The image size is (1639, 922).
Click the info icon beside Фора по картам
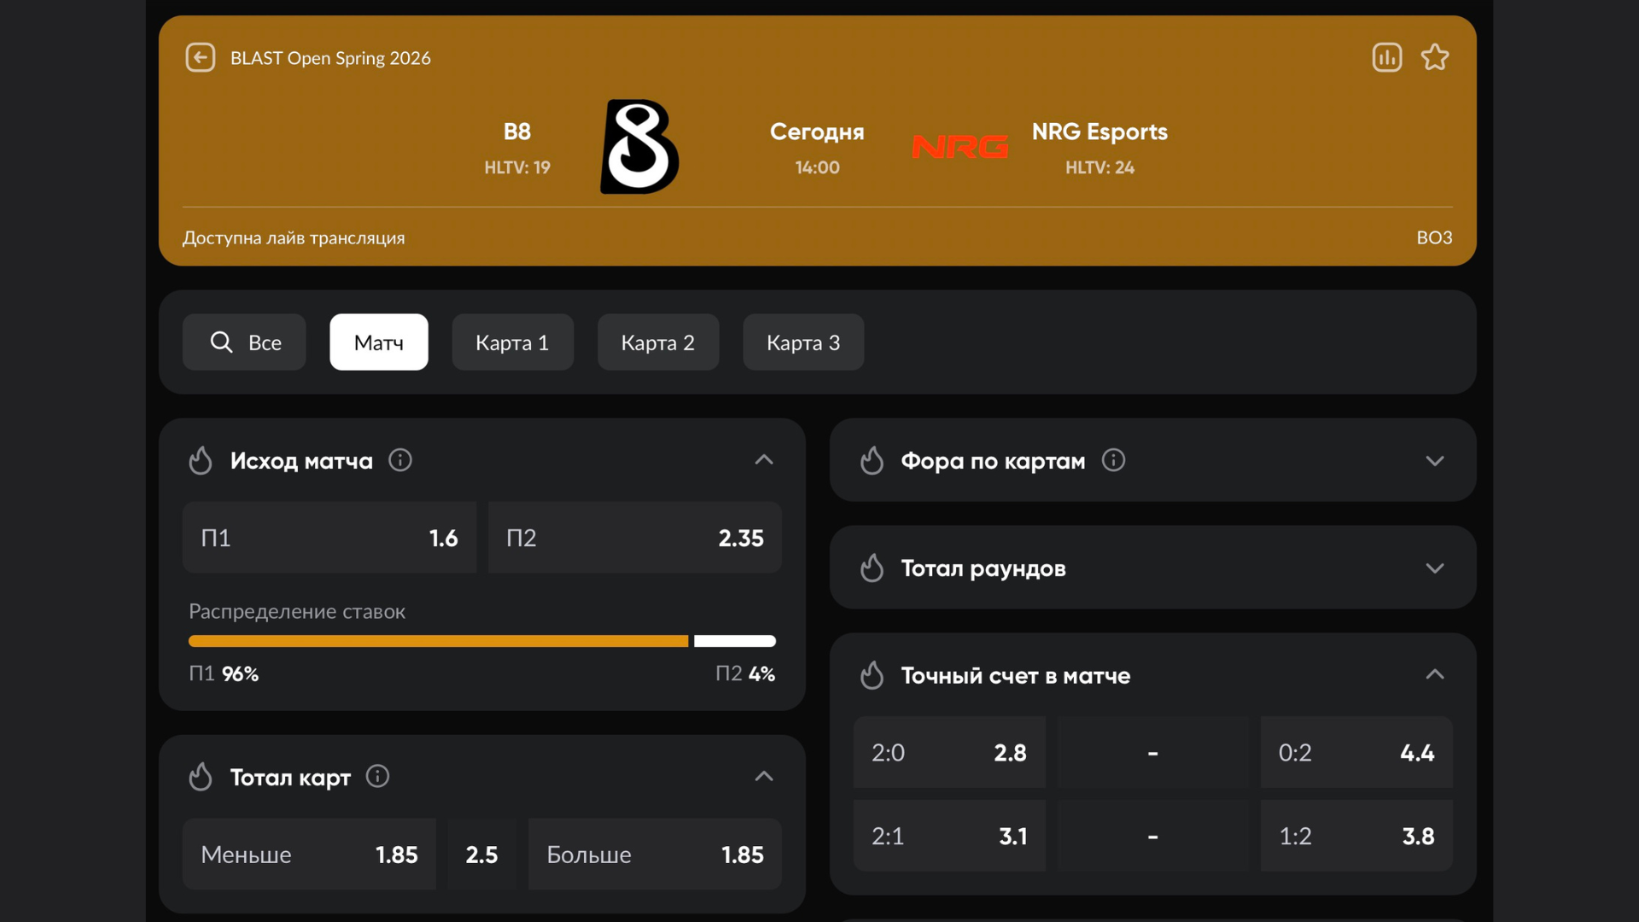pyautogui.click(x=1113, y=461)
